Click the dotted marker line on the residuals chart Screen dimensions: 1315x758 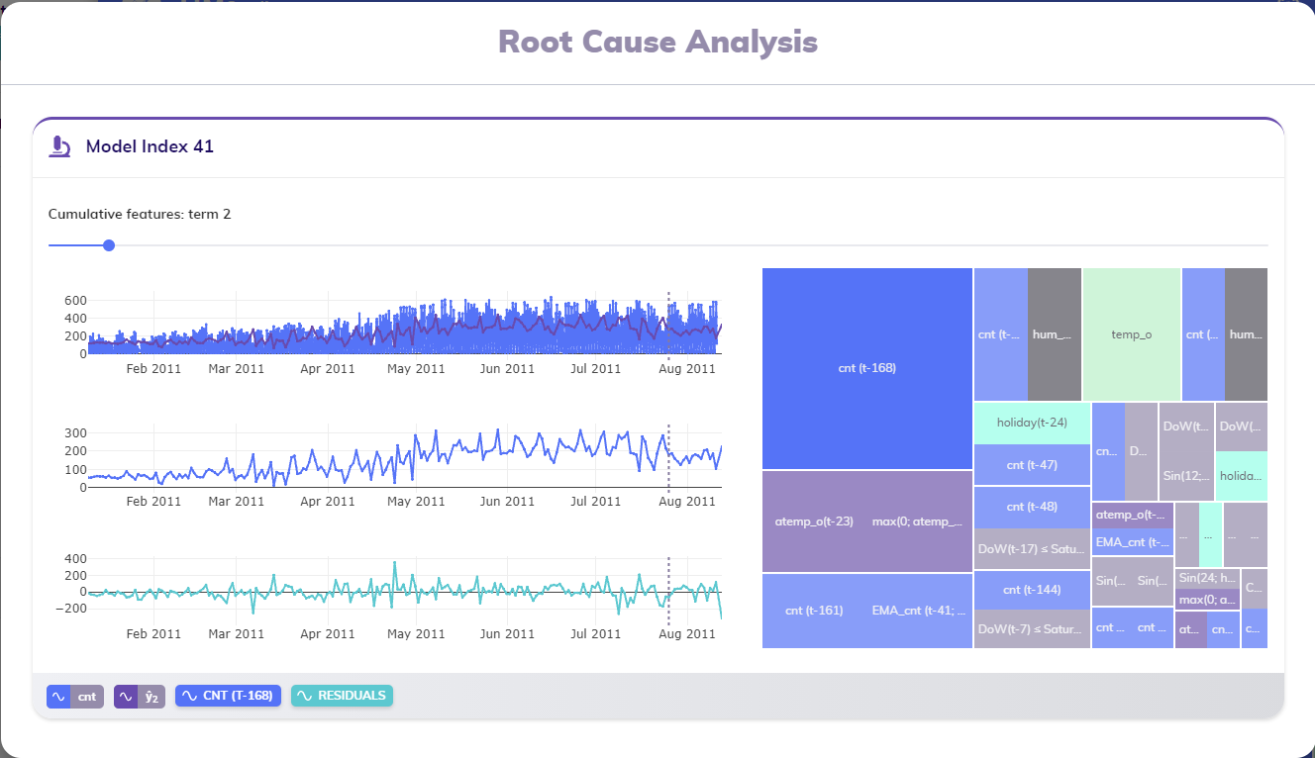[x=668, y=590]
